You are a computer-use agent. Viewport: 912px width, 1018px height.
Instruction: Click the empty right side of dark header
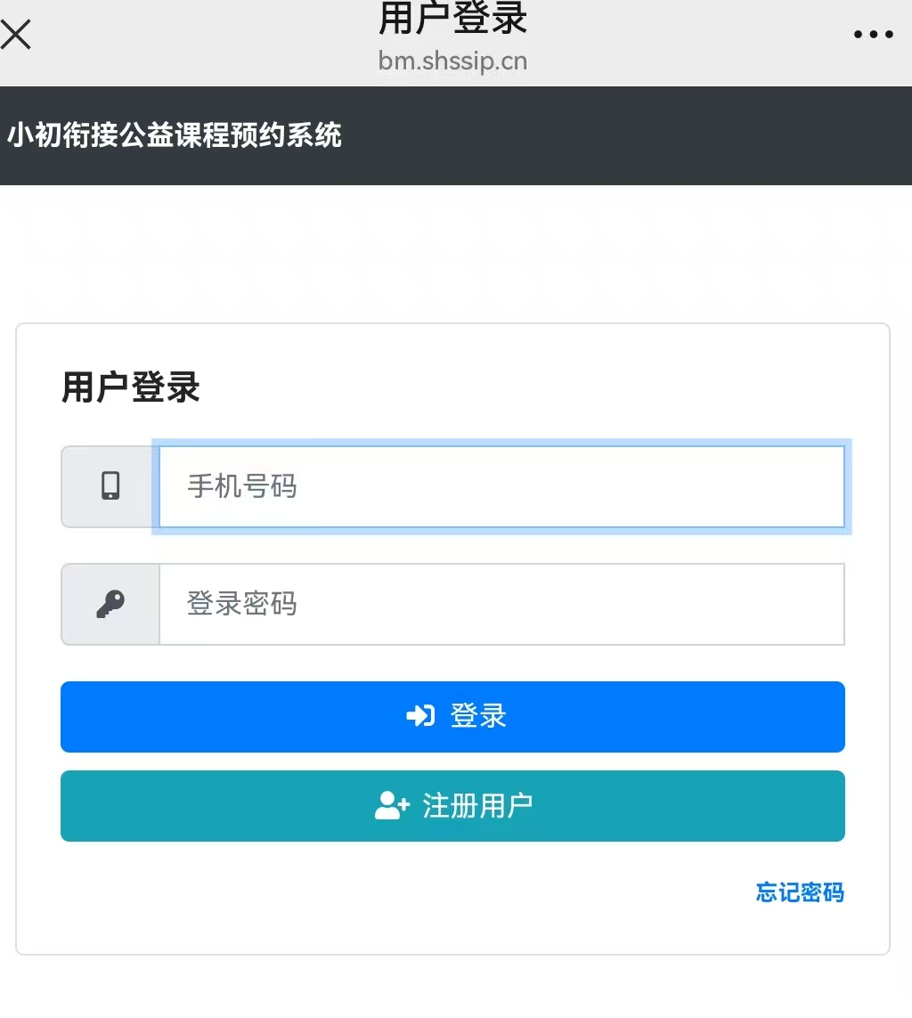click(668, 135)
